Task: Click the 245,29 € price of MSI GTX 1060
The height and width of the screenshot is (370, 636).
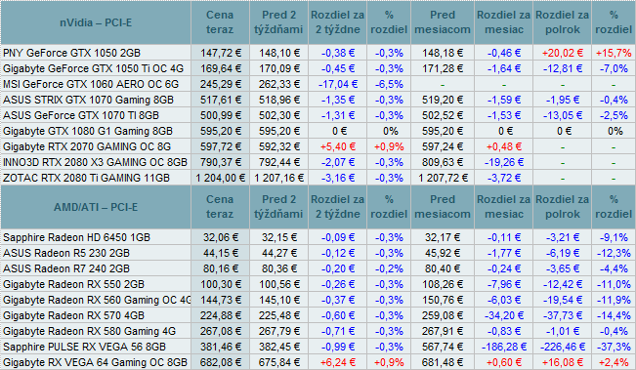Action: [x=220, y=84]
